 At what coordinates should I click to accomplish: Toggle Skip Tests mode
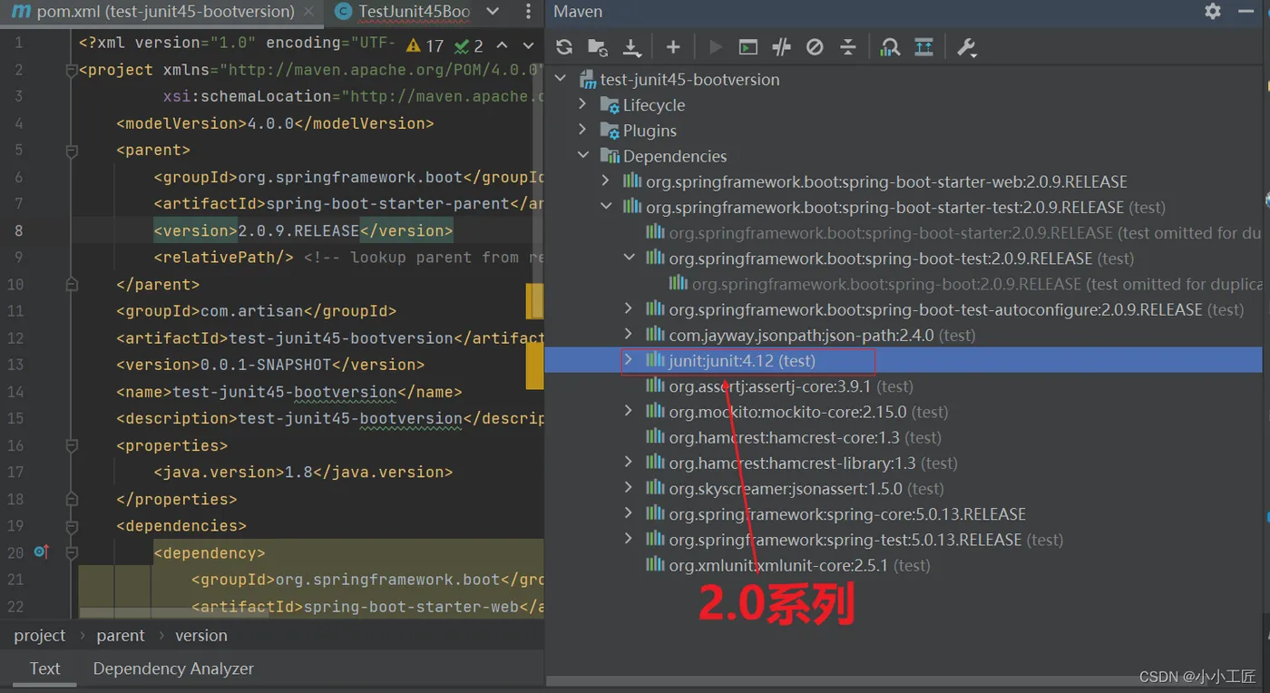coord(815,47)
